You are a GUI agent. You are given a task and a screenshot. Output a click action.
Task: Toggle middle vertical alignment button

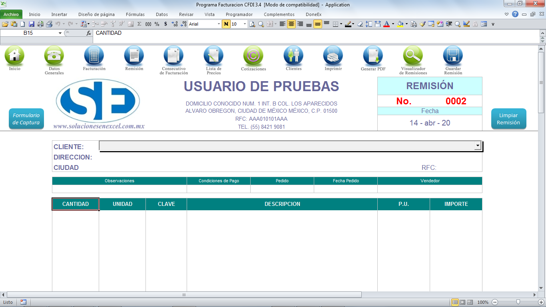coord(318,24)
